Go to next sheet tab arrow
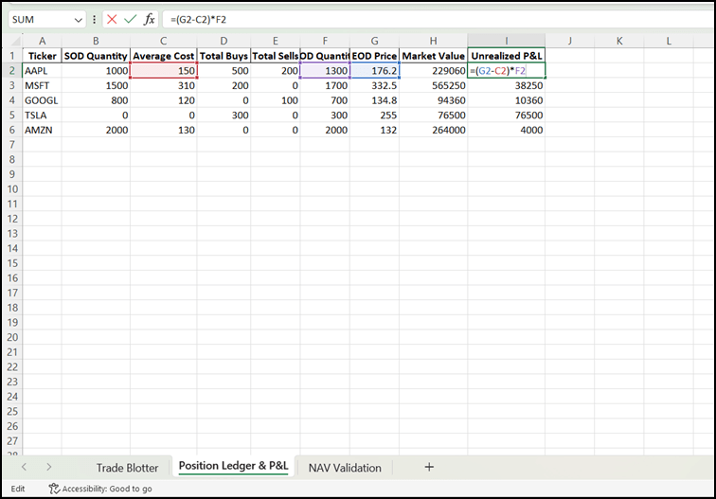This screenshot has width=716, height=499. click(x=49, y=467)
